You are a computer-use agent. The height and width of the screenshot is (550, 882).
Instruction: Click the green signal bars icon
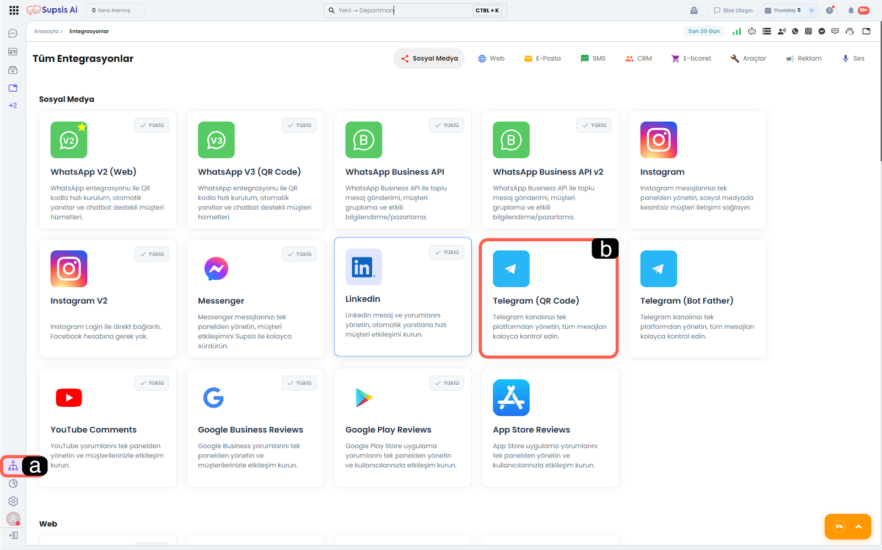pyautogui.click(x=736, y=31)
